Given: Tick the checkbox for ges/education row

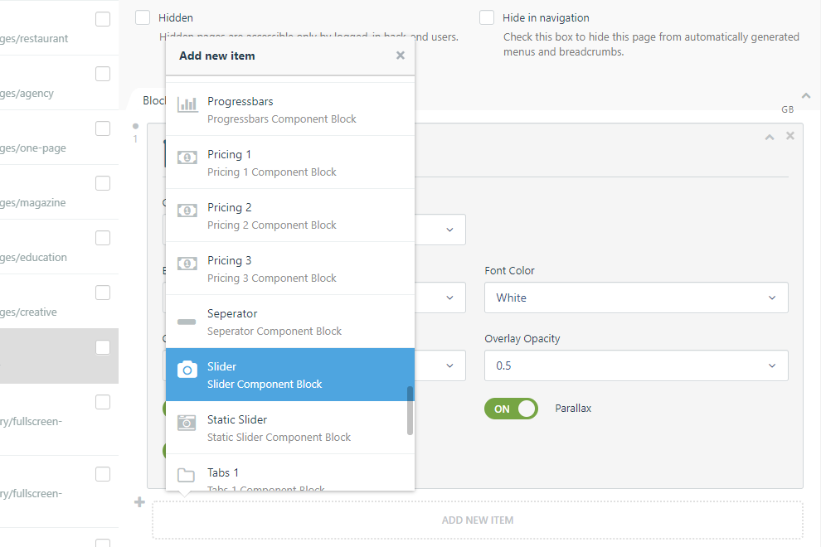Looking at the screenshot, I should (x=103, y=238).
